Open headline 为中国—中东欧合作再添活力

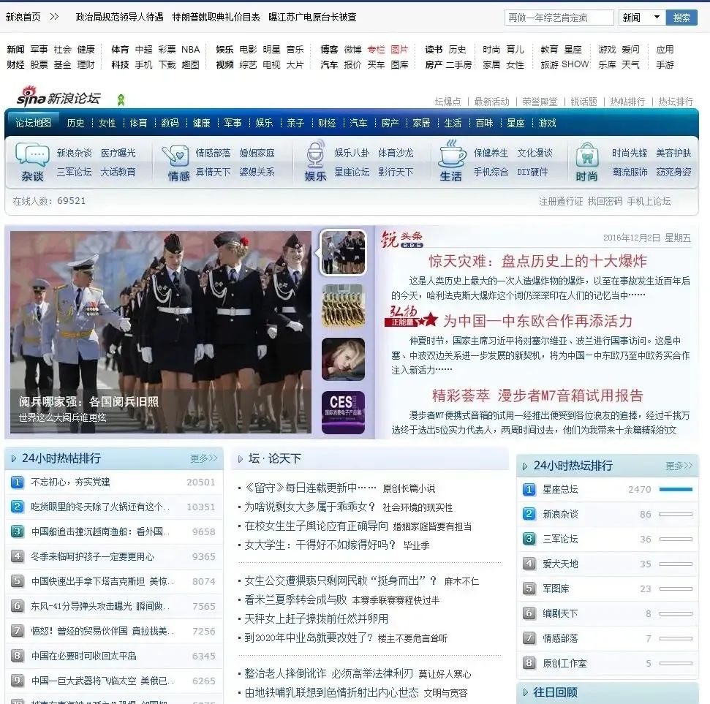[x=537, y=321]
